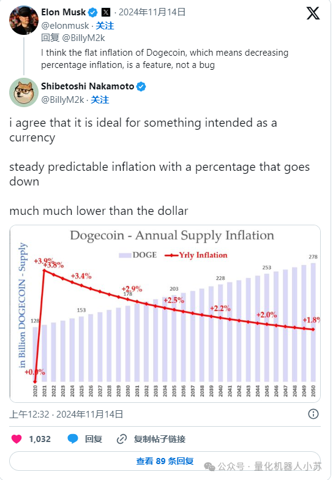
Task: Click Elon Musk's blue verified badge
Action: 93,12
